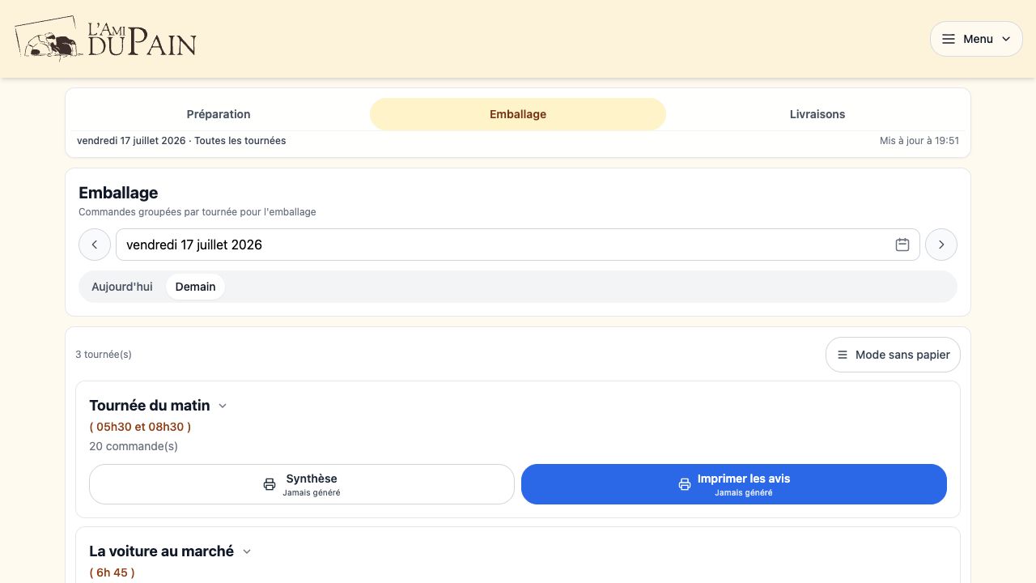Switch to the Préparation tab

tap(219, 114)
